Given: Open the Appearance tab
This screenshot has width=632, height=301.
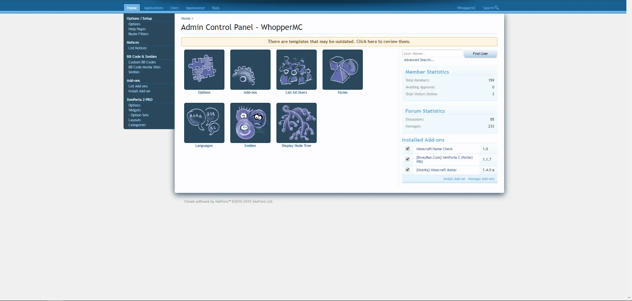Looking at the screenshot, I should 195,8.
